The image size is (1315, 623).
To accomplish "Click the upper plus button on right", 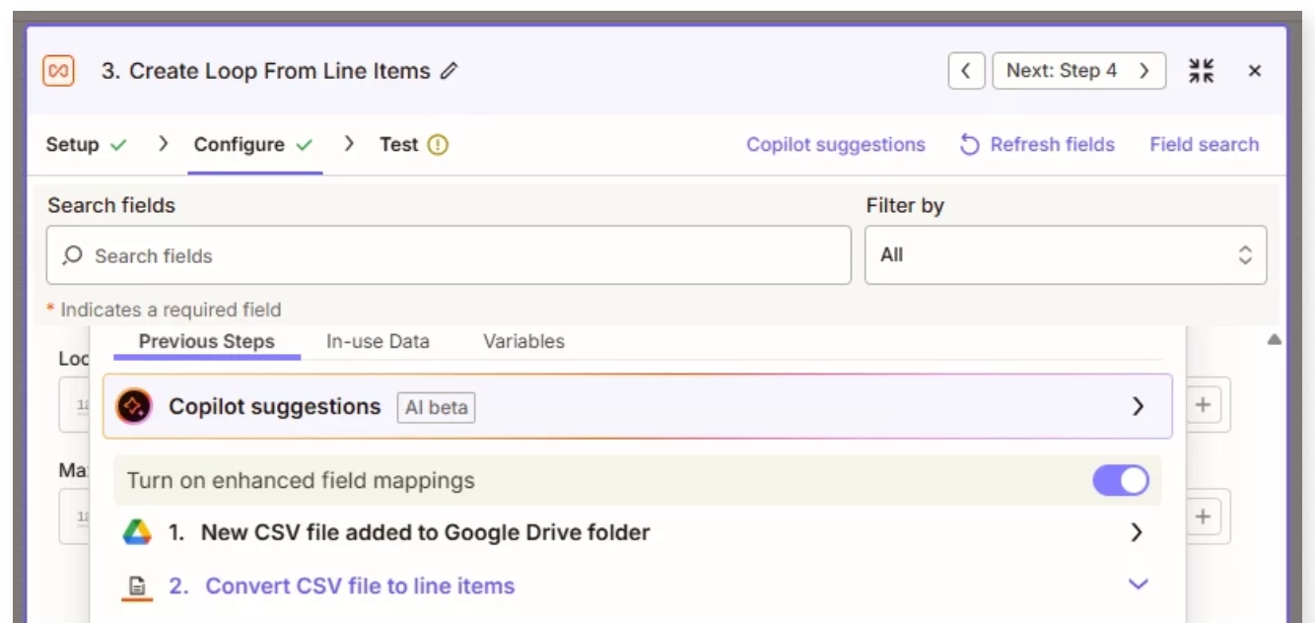I will [1203, 405].
